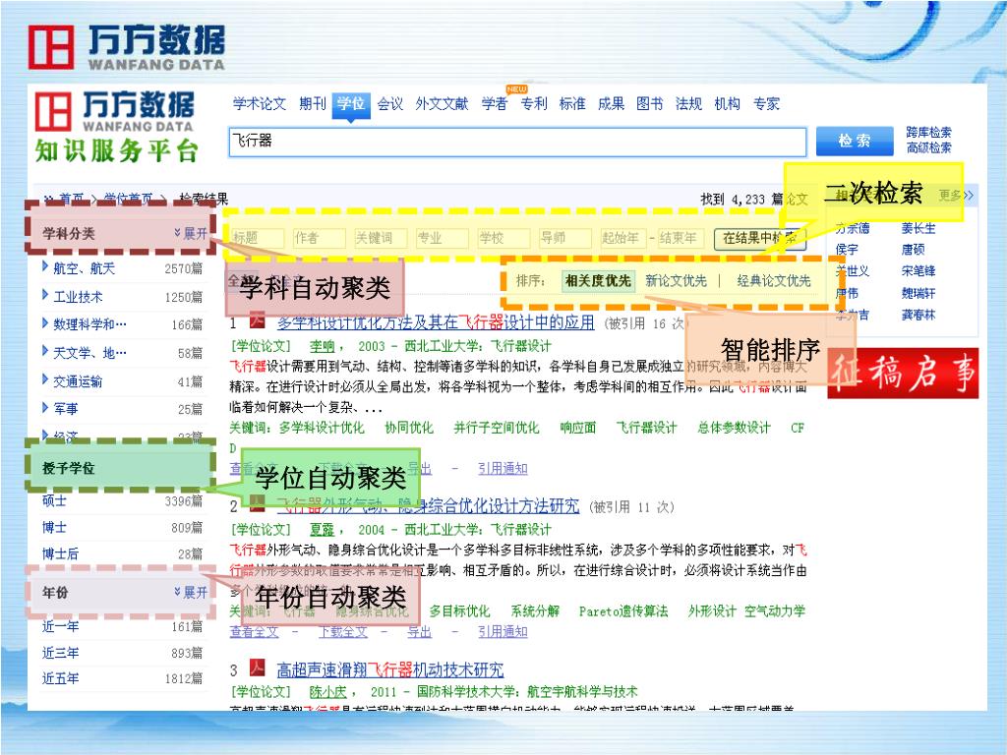Filter by 博士 degree
The height and width of the screenshot is (755, 1007).
coord(55,528)
